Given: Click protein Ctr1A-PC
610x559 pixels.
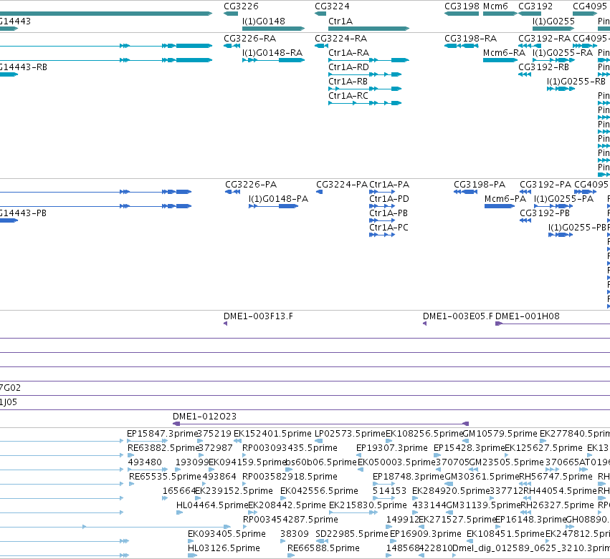Looking at the screenshot, I should (x=389, y=228).
